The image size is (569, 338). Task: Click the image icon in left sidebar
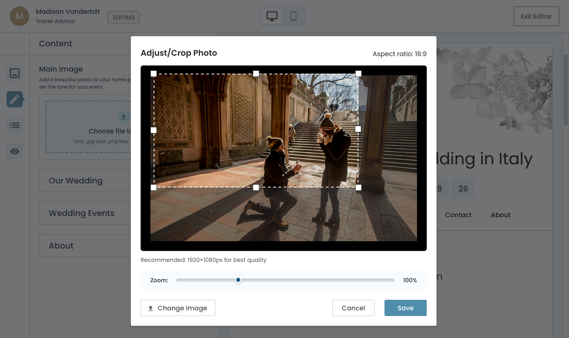tap(15, 73)
